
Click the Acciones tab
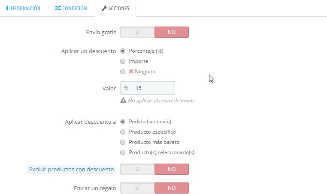pyautogui.click(x=115, y=8)
